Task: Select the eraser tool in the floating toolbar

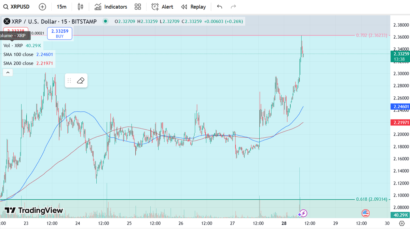Action: pyautogui.click(x=81, y=81)
